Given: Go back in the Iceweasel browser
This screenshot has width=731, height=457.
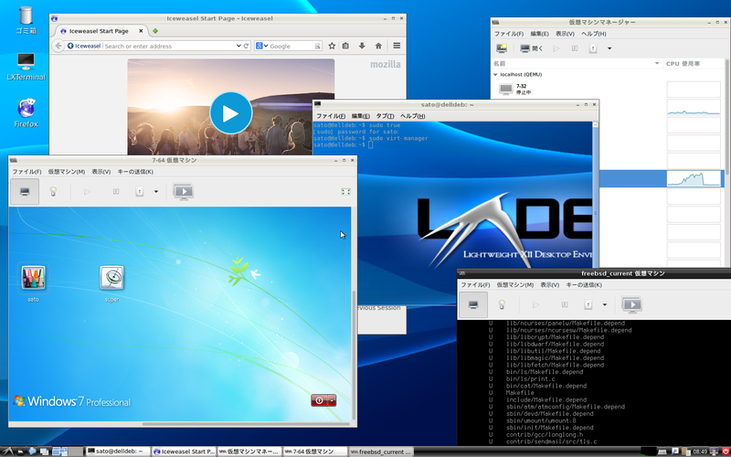Looking at the screenshot, I should pos(58,46).
